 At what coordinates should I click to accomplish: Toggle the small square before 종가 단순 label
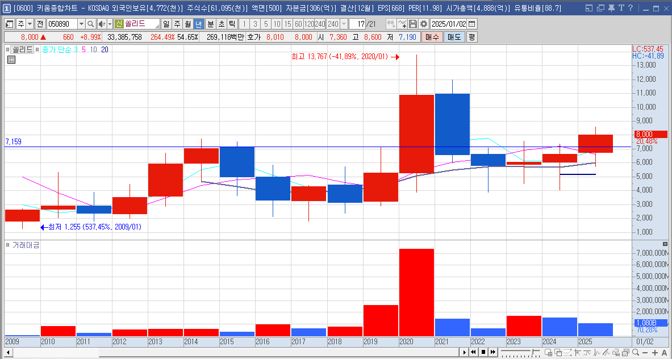37,49
